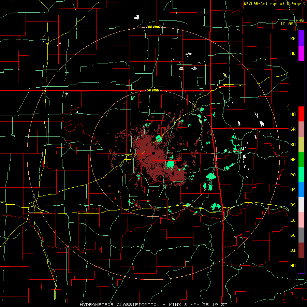The image size is (307, 307).
Task: Click the RA light green legend swatch
Action: point(301,174)
